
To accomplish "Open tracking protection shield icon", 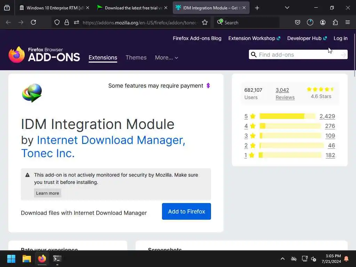I will point(57,22).
